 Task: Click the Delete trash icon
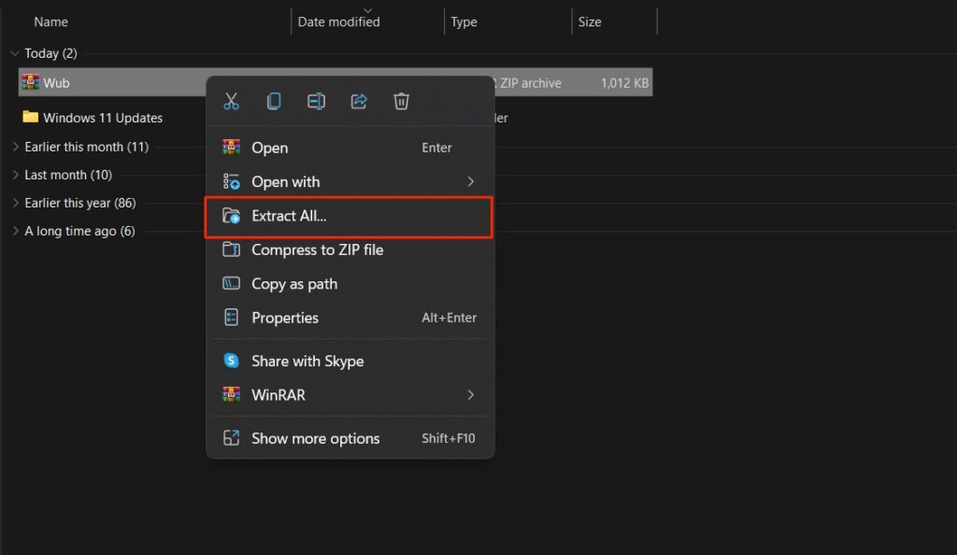tap(401, 101)
